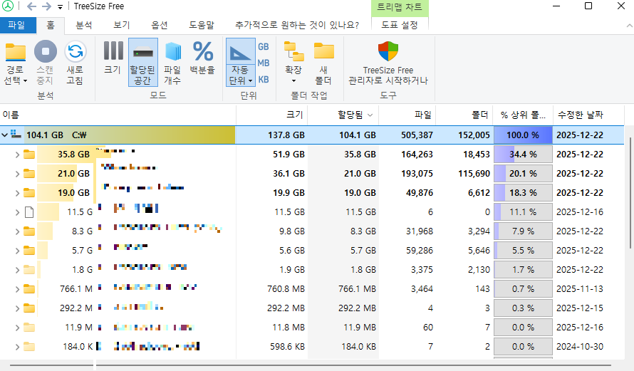Click the 34.4 % percentage bar
Screen dimensions: 634x371
[x=523, y=155]
